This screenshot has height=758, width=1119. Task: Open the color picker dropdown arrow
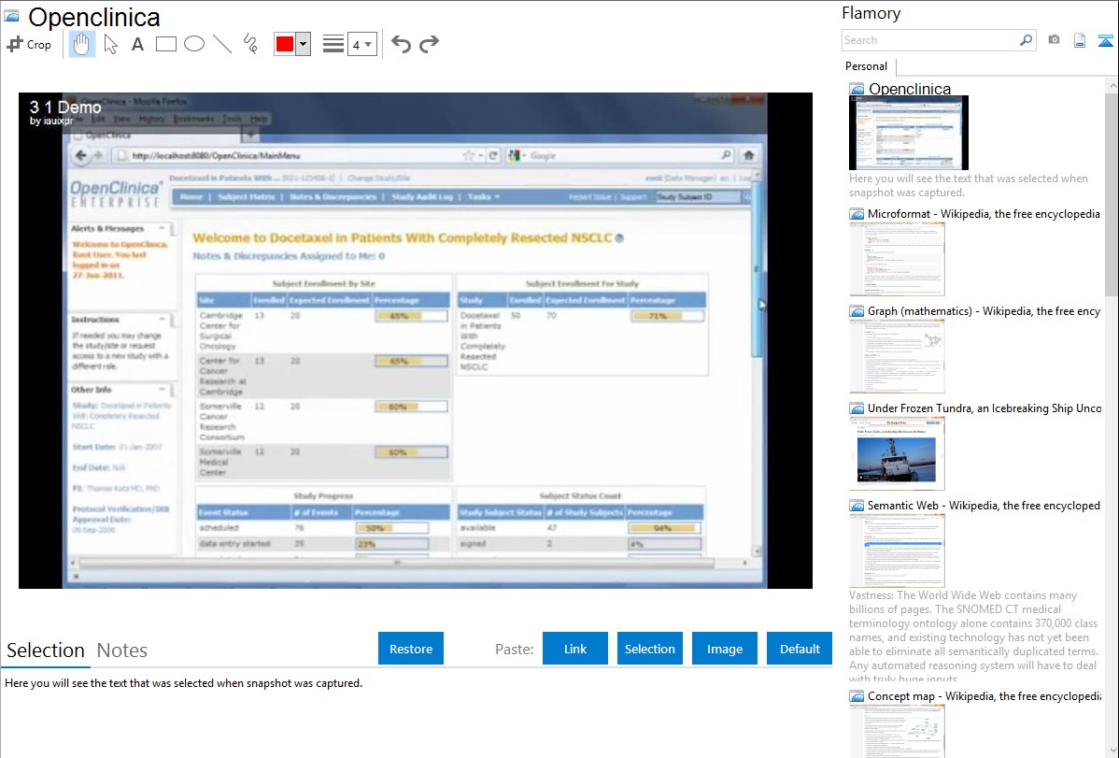303,44
